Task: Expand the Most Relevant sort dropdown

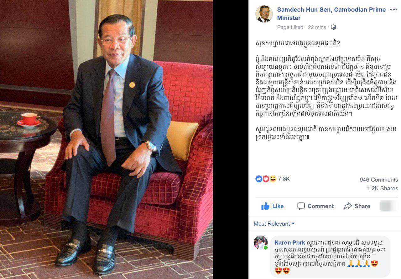Action: 274,224
